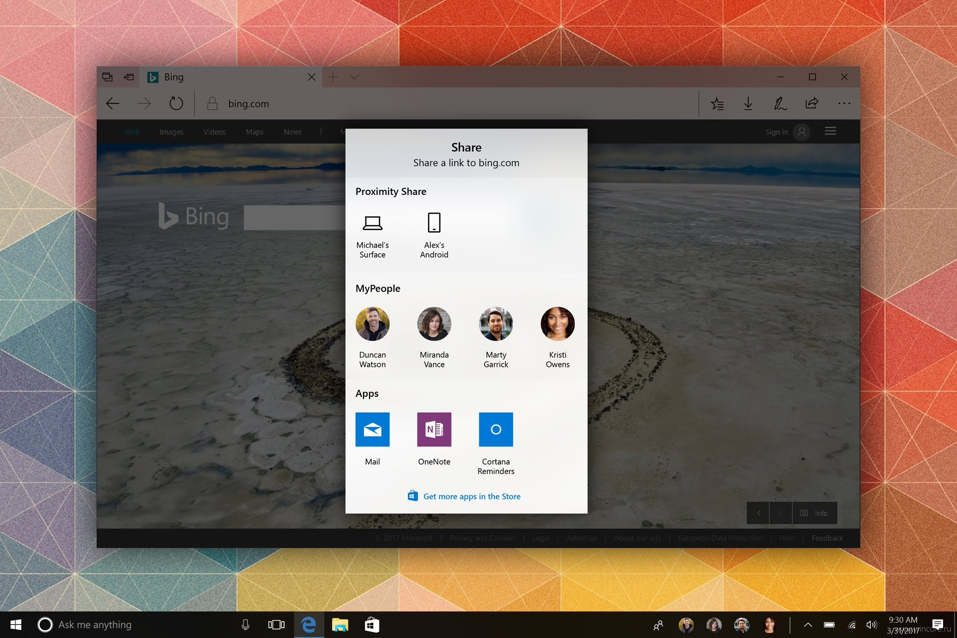Viewport: 957px width, 638px height.
Task: Open the Bing hamburger menu
Action: pos(830,131)
